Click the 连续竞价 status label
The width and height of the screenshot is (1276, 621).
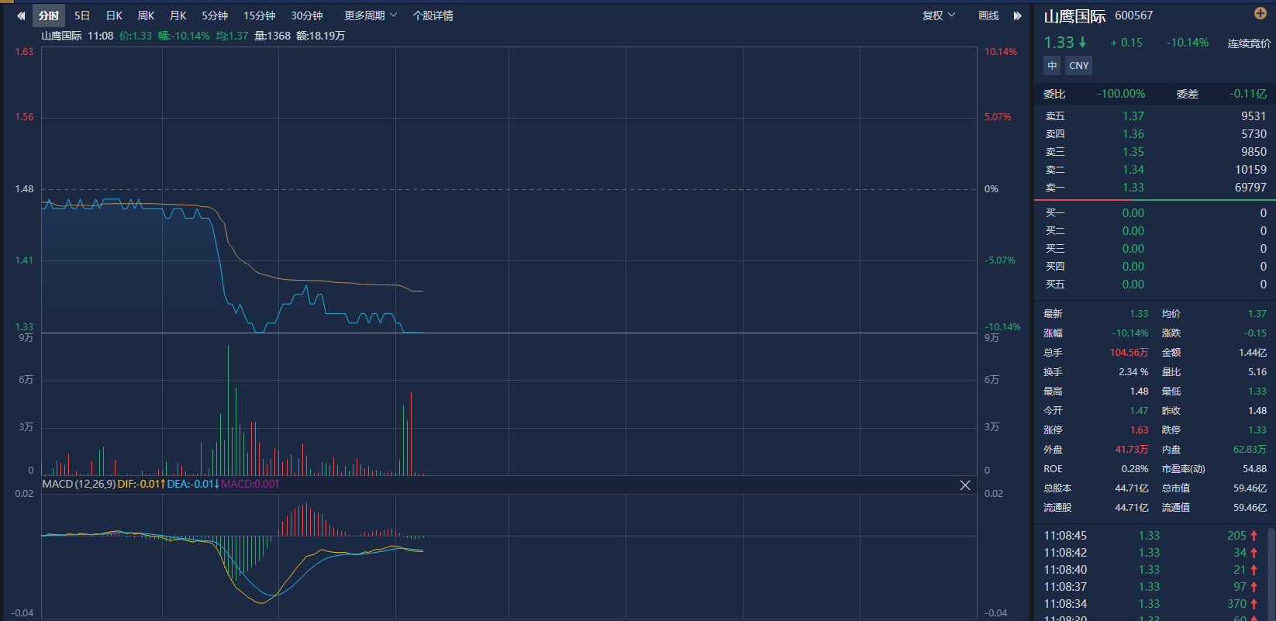(x=1249, y=43)
